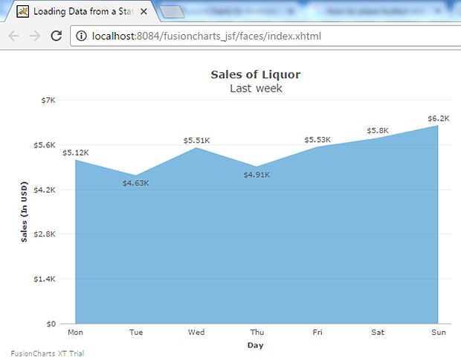Open a new tab button
The width and height of the screenshot is (461, 363).
[172, 12]
